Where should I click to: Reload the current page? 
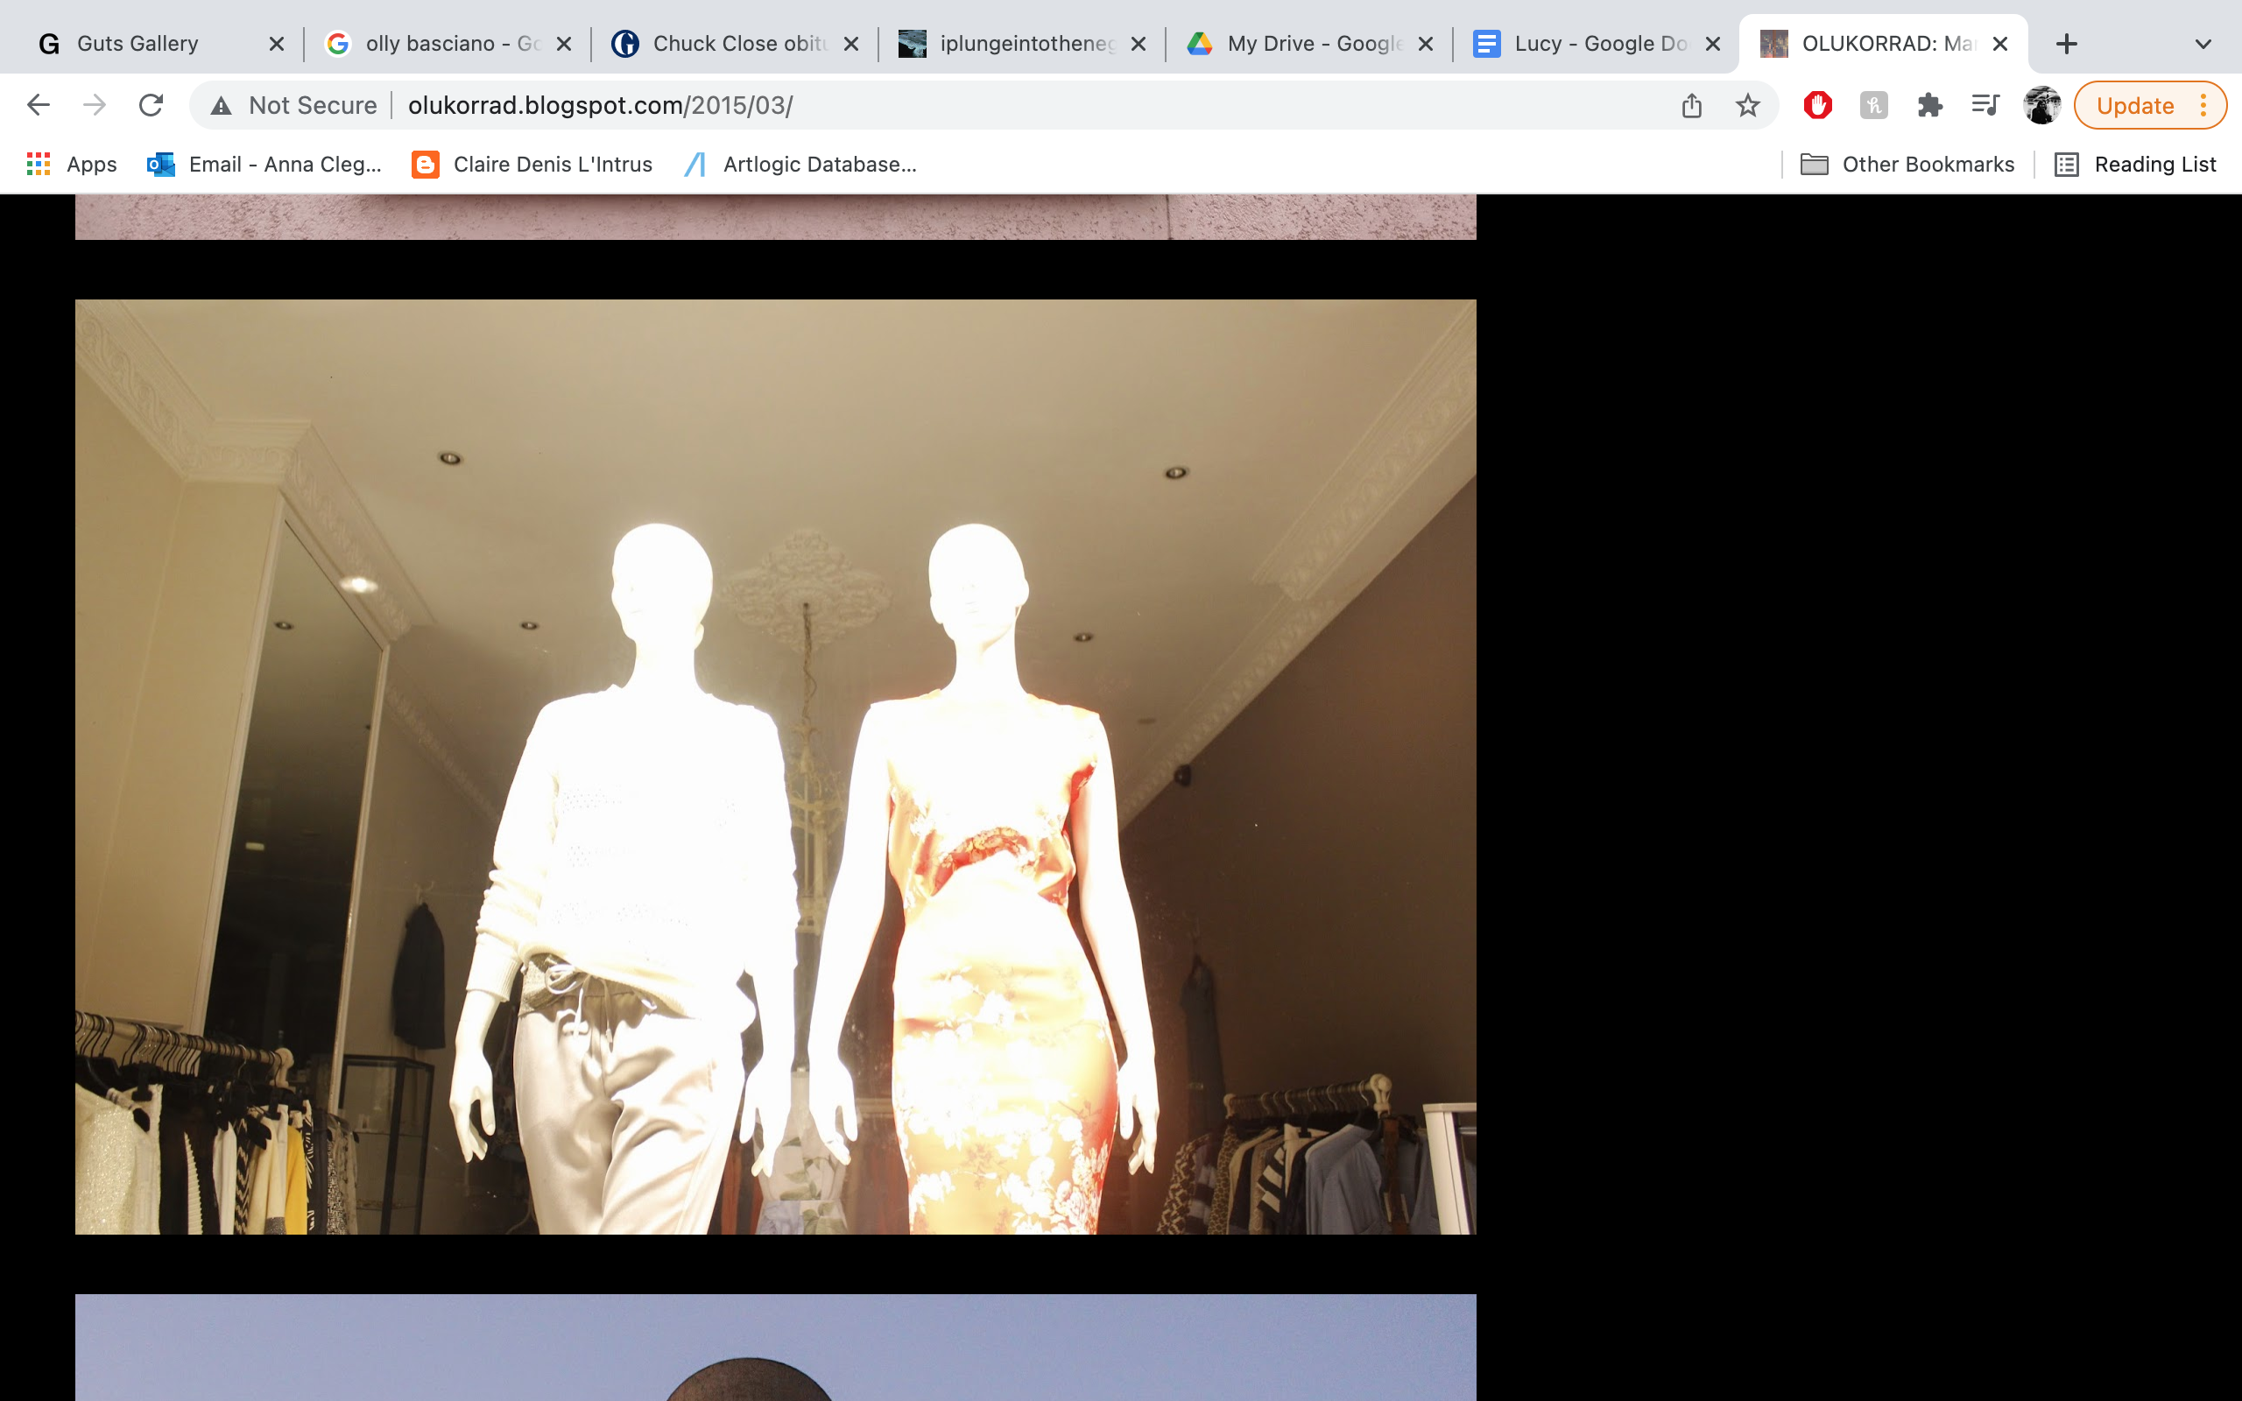click(151, 105)
